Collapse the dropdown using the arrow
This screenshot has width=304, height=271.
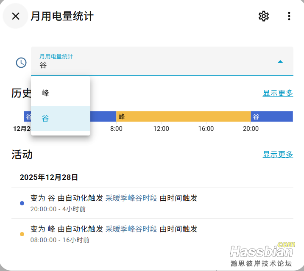(x=280, y=61)
